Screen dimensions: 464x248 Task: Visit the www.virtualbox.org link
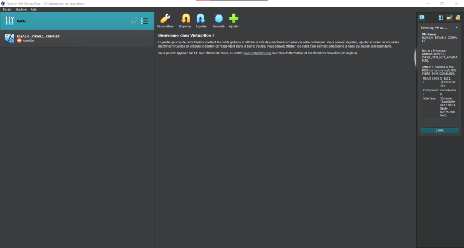(x=257, y=53)
